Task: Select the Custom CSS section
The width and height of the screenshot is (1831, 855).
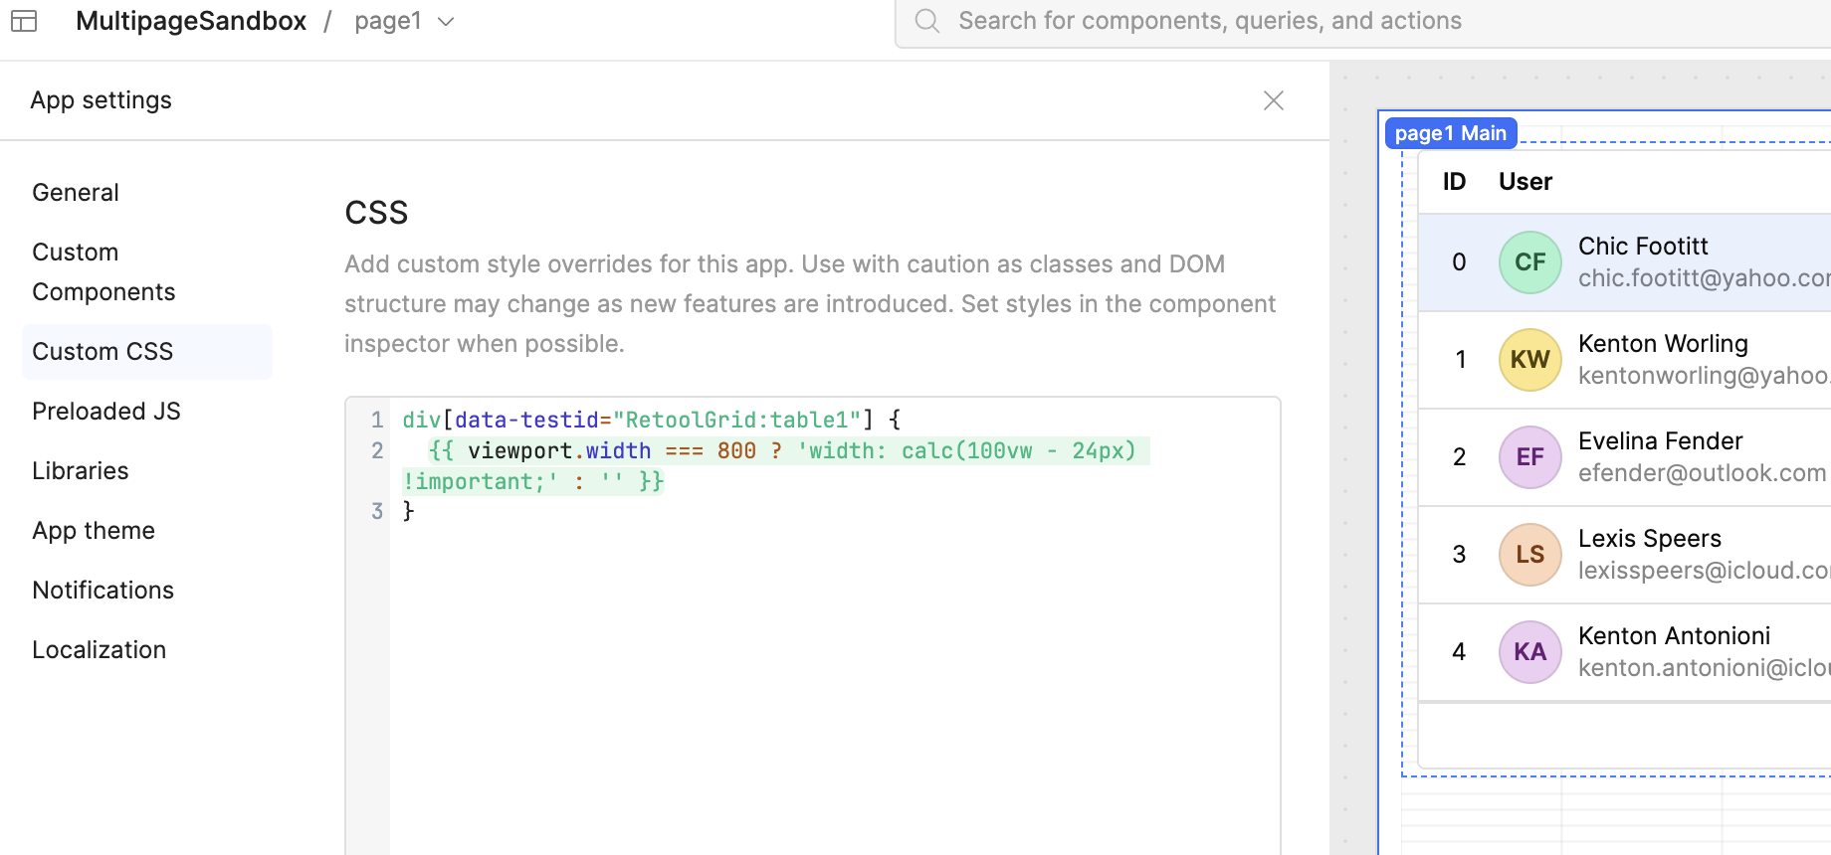Action: (x=102, y=352)
